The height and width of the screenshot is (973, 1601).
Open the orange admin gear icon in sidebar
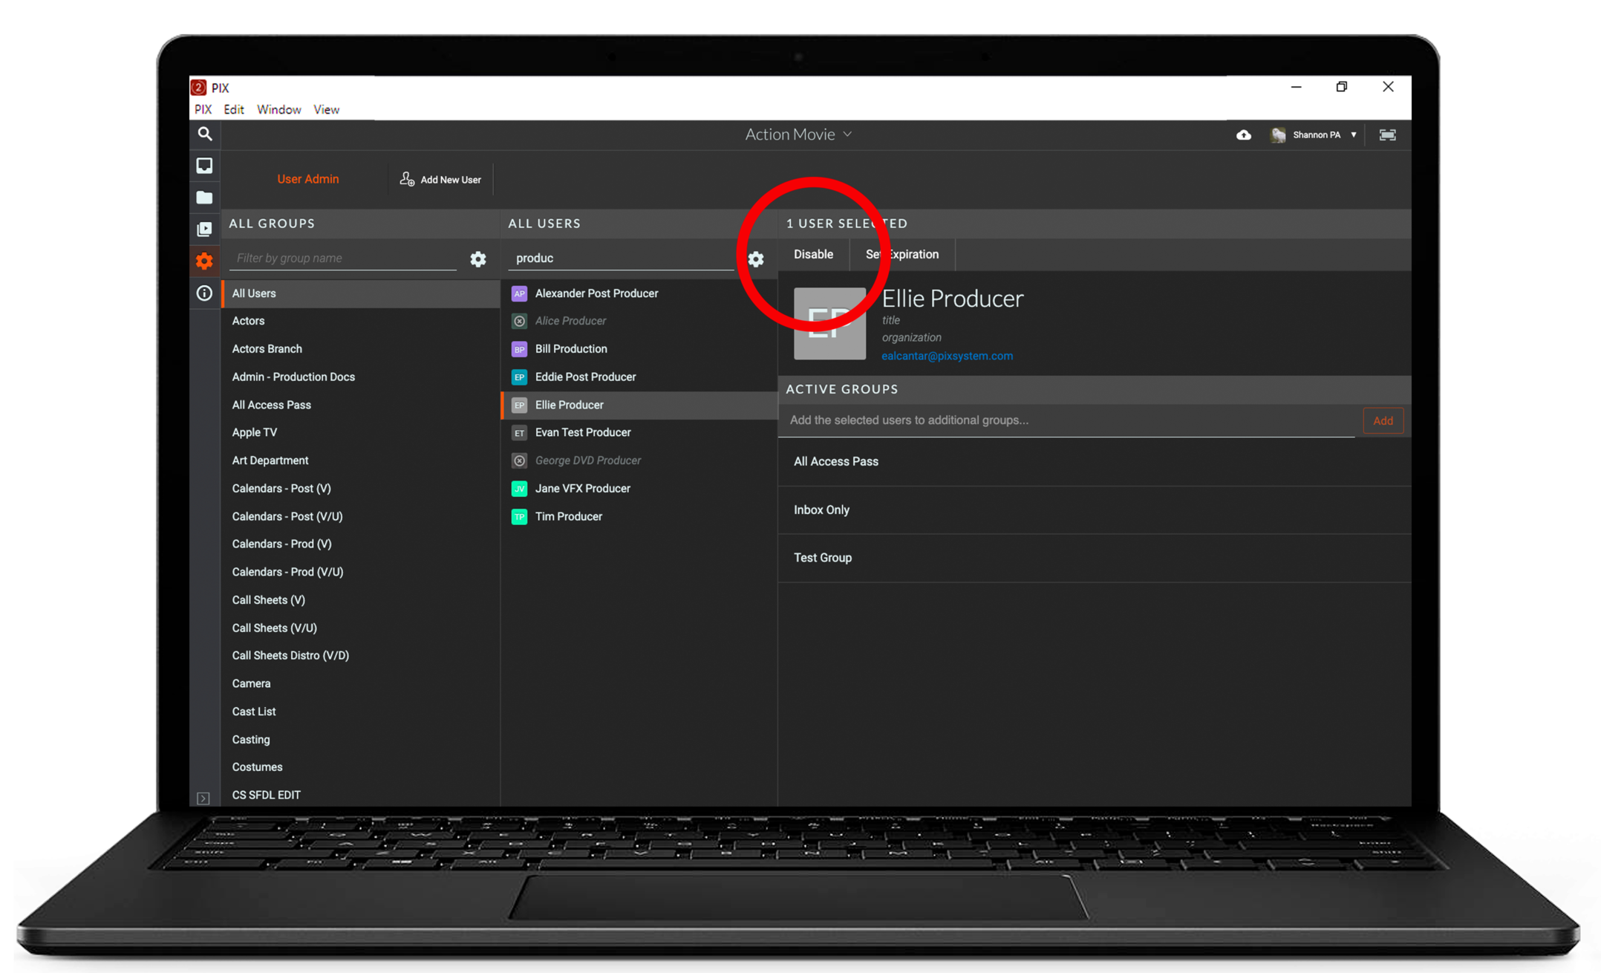click(x=204, y=261)
